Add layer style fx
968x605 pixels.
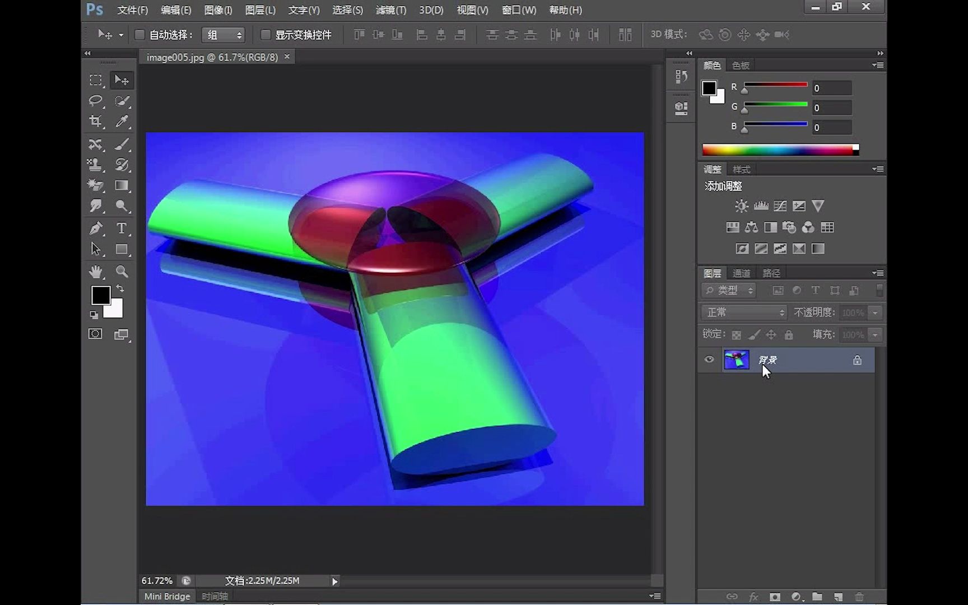tap(753, 597)
